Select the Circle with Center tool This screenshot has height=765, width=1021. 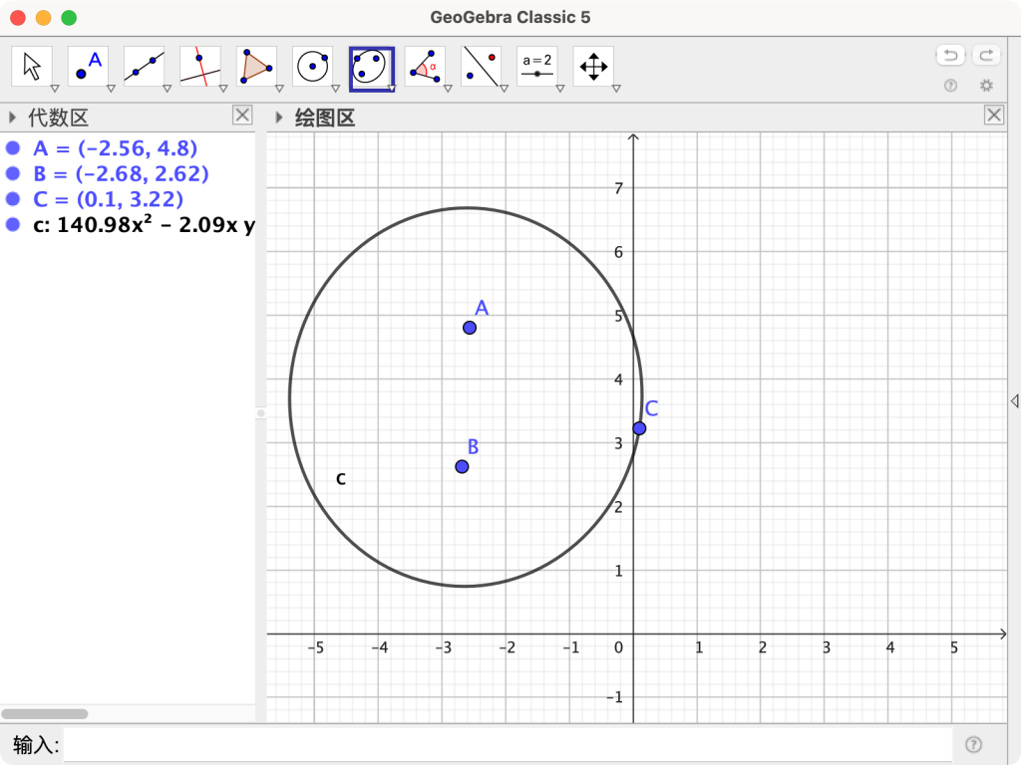[x=312, y=67]
